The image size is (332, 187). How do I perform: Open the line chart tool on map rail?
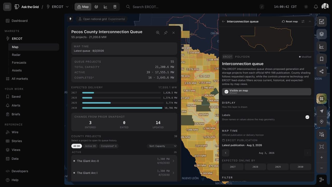pos(322,47)
